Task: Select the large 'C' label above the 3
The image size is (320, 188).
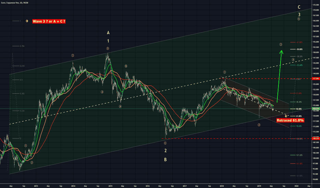Action: pos(299,7)
